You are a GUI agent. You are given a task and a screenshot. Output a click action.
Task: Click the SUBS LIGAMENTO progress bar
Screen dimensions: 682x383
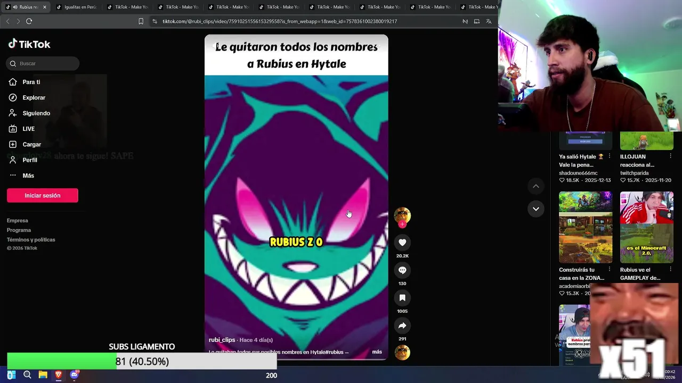[x=142, y=361]
